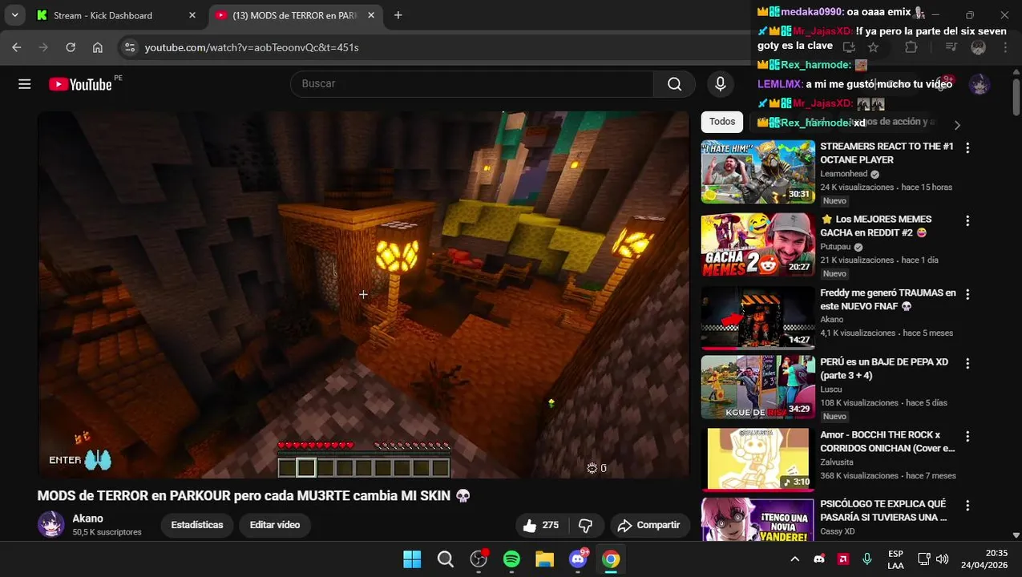Screen dimensions: 1022x577
Task: Open options for BOCCHI THE ROCK video
Action: (x=967, y=437)
